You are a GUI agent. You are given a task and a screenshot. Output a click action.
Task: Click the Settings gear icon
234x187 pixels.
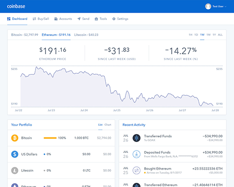[114, 19]
